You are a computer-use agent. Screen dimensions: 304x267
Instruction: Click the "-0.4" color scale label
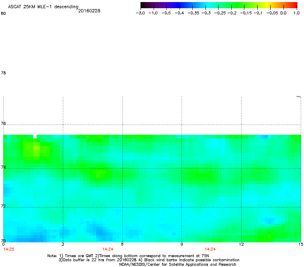point(180,13)
